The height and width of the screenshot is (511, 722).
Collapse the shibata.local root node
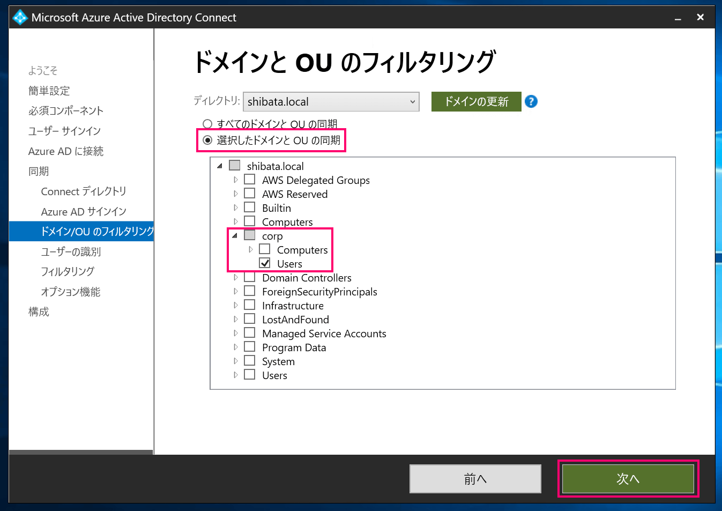220,166
